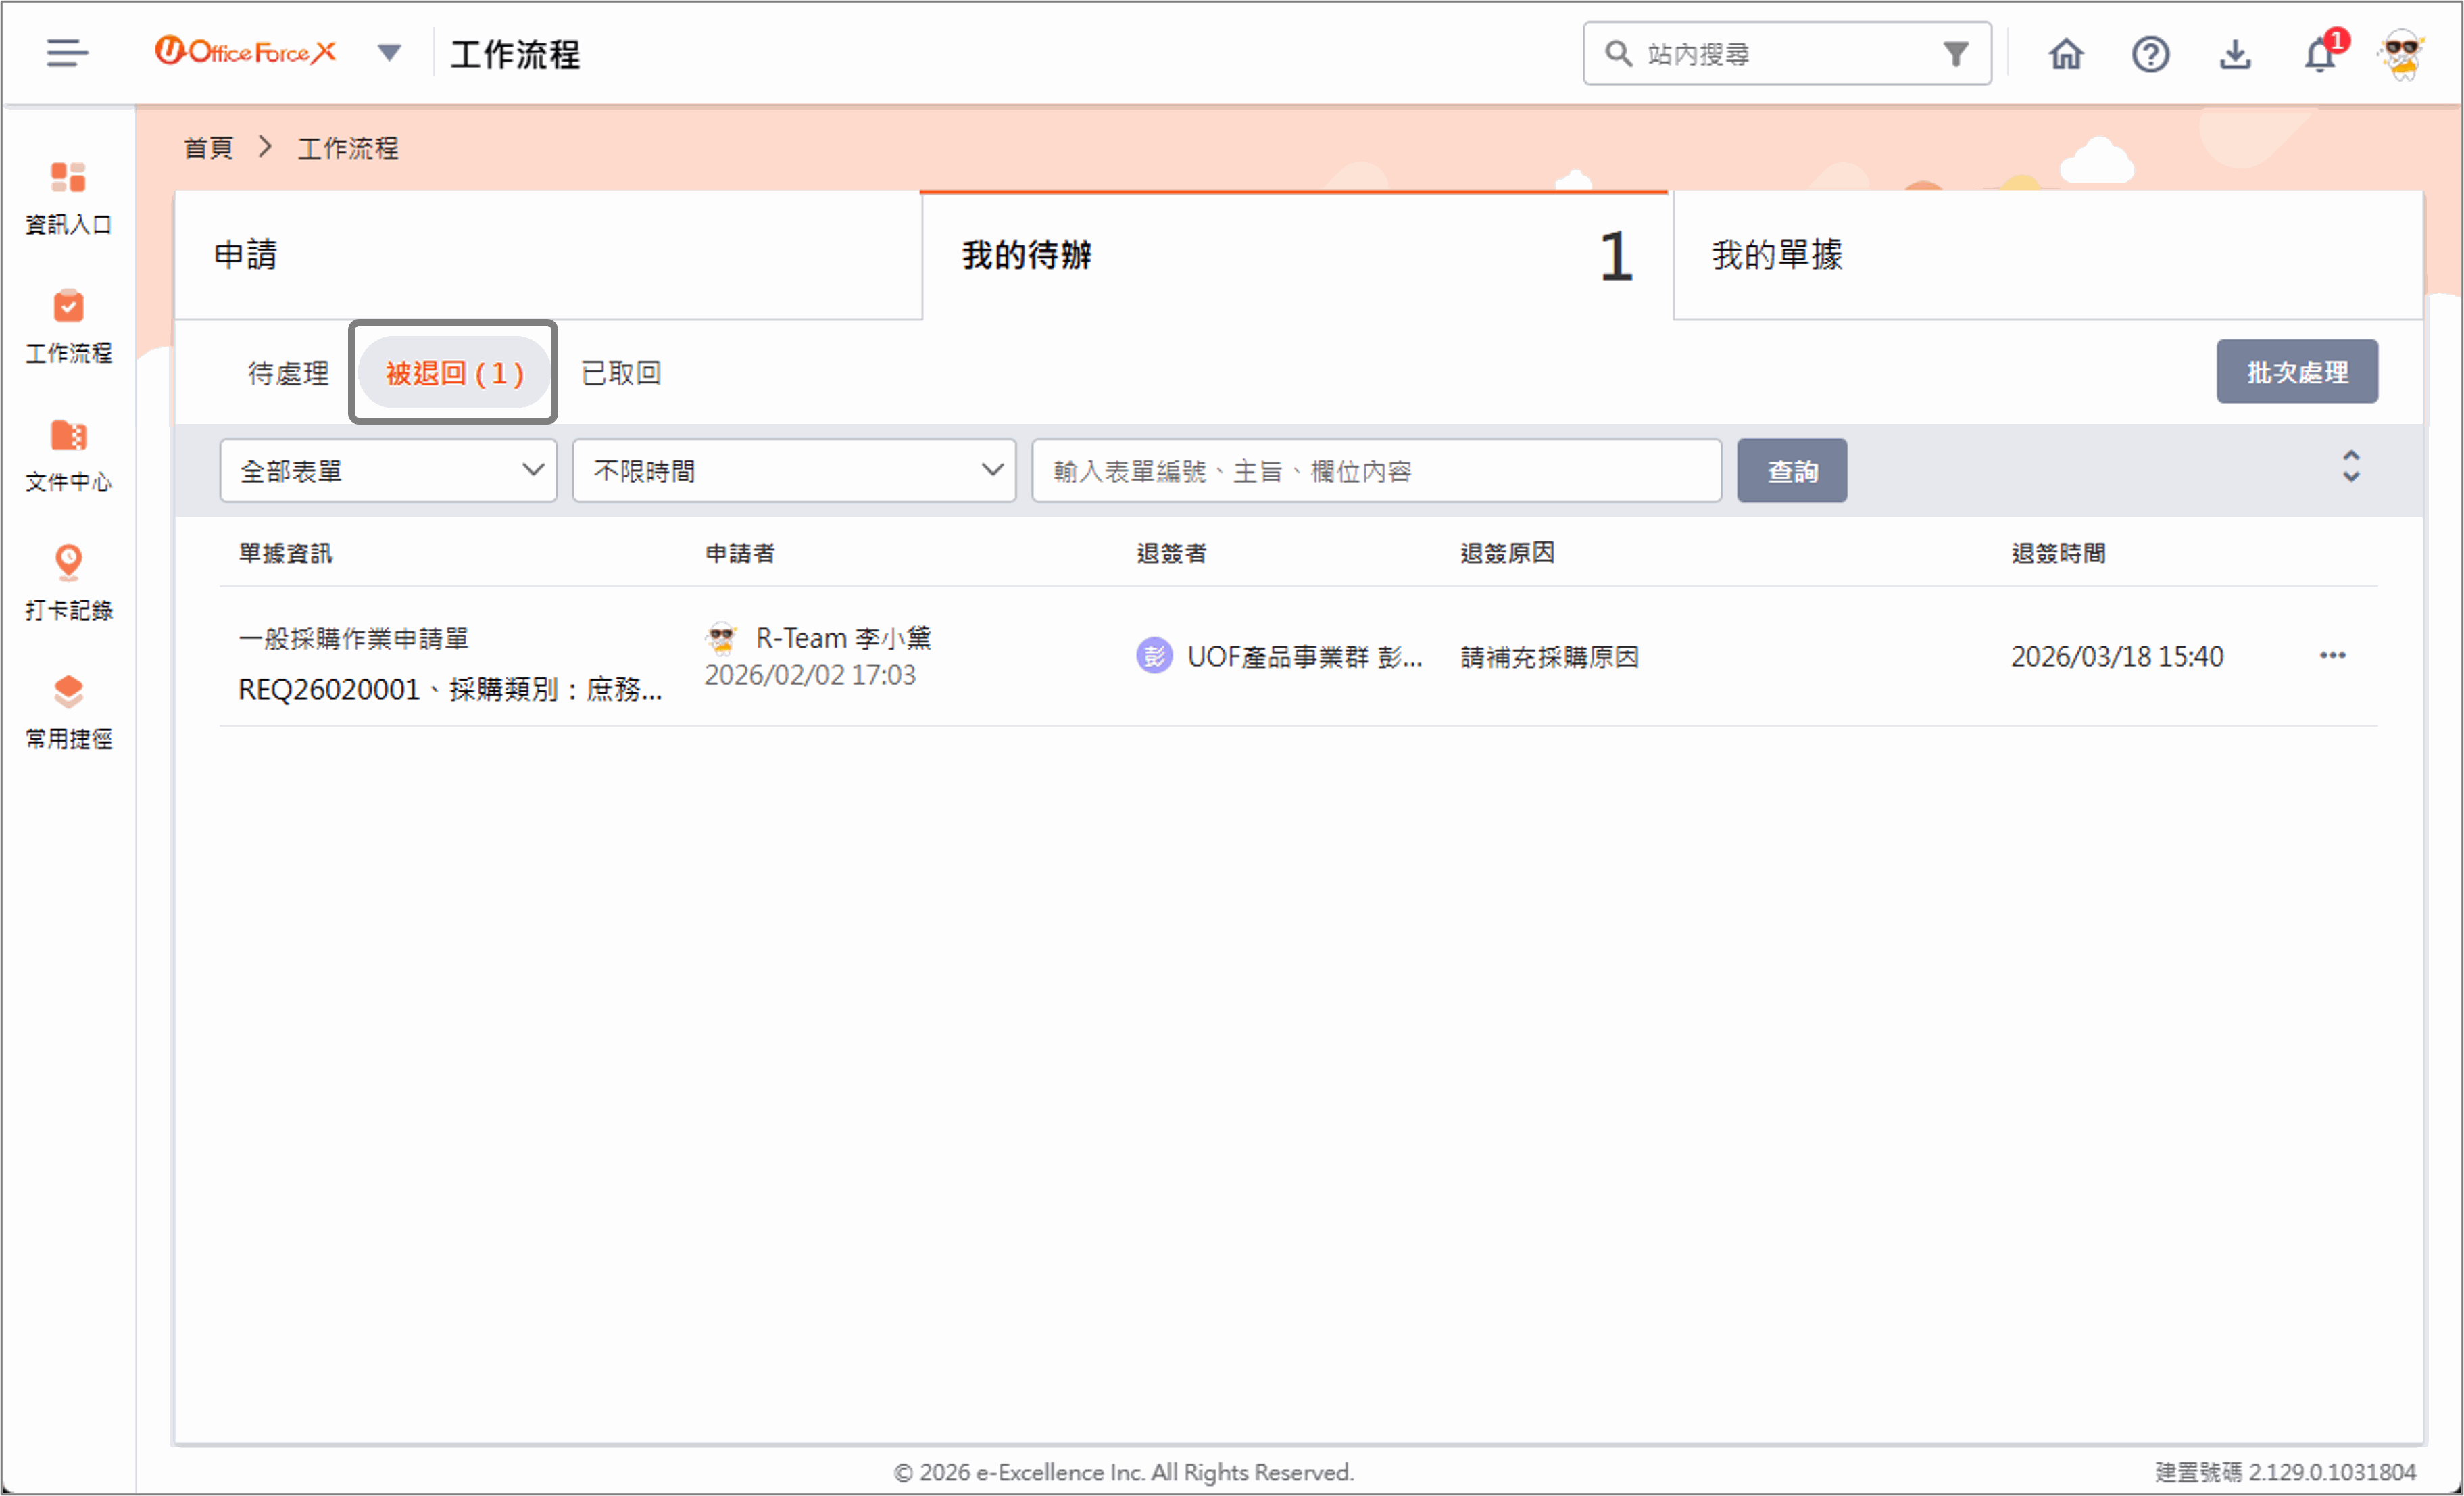This screenshot has width=2464, height=1496.
Task: Open 打卡記錄 in sidebar
Action: [x=68, y=583]
